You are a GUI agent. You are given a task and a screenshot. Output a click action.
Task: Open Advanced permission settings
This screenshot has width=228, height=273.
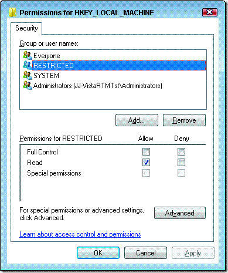click(x=180, y=213)
